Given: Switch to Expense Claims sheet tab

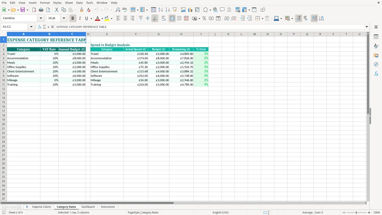Looking at the screenshot, I should click(41, 207).
